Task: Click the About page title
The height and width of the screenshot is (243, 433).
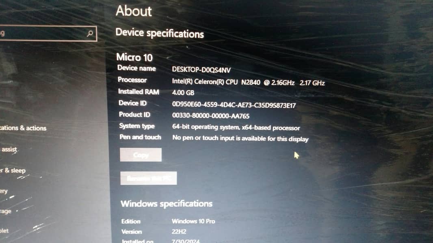Action: [x=134, y=11]
